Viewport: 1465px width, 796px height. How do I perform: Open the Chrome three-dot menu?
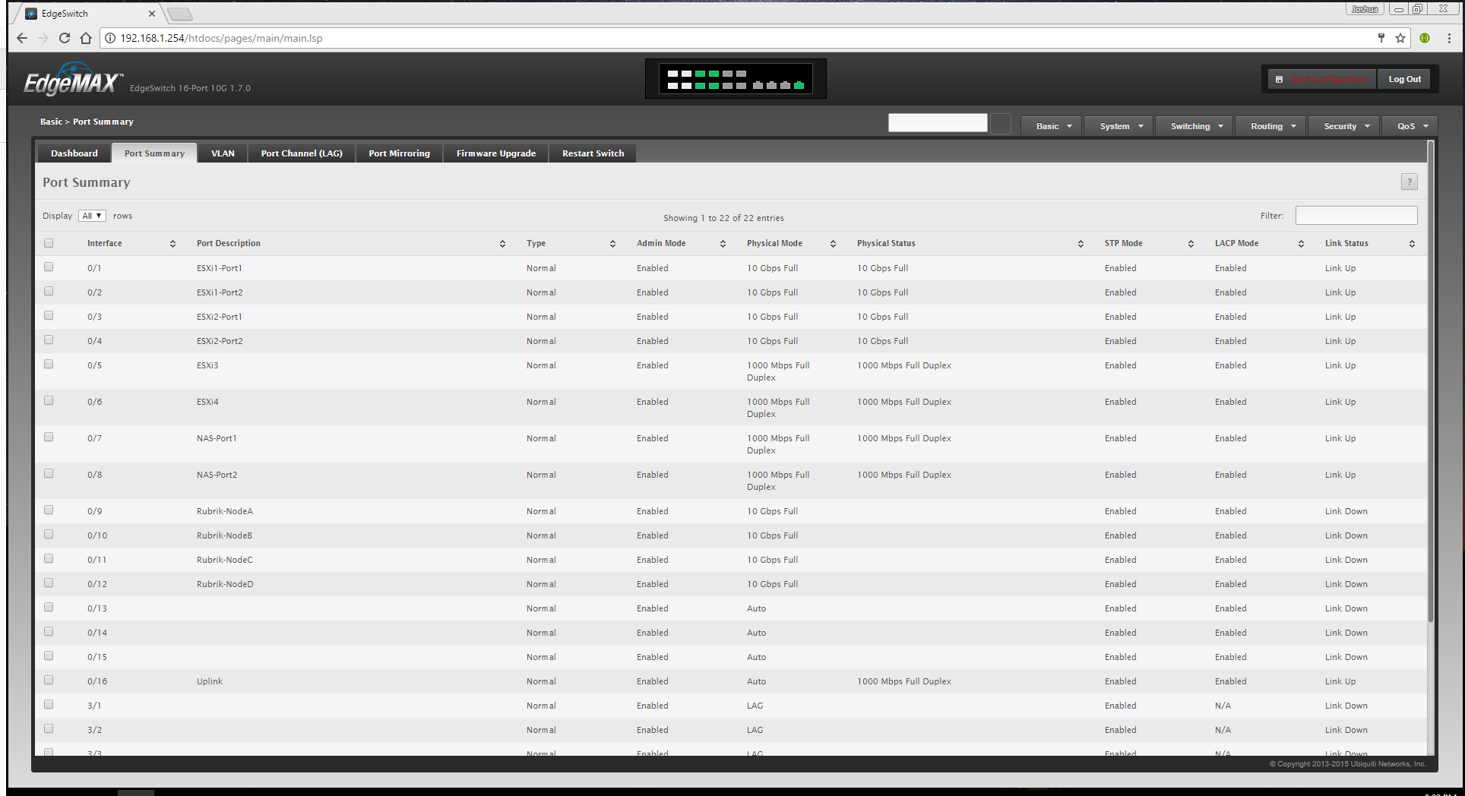point(1449,38)
